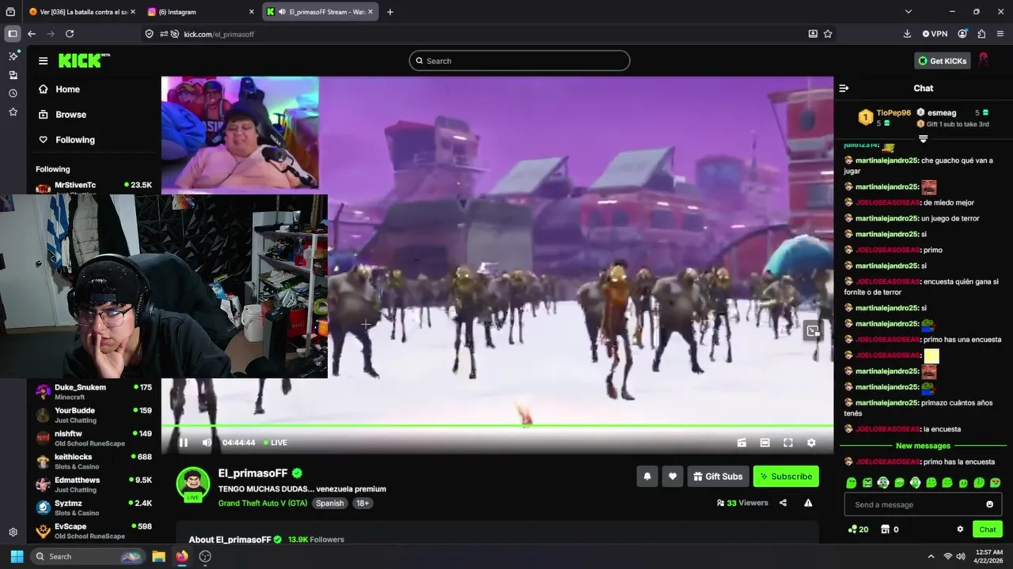Click Windows taskbar Search box
Screen dimensions: 1013x569
(x=87, y=556)
